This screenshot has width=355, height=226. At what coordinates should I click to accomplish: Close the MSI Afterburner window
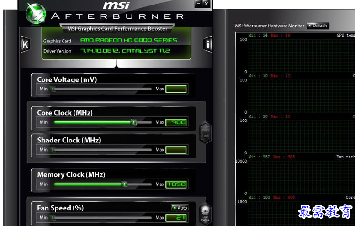tap(207, 4)
